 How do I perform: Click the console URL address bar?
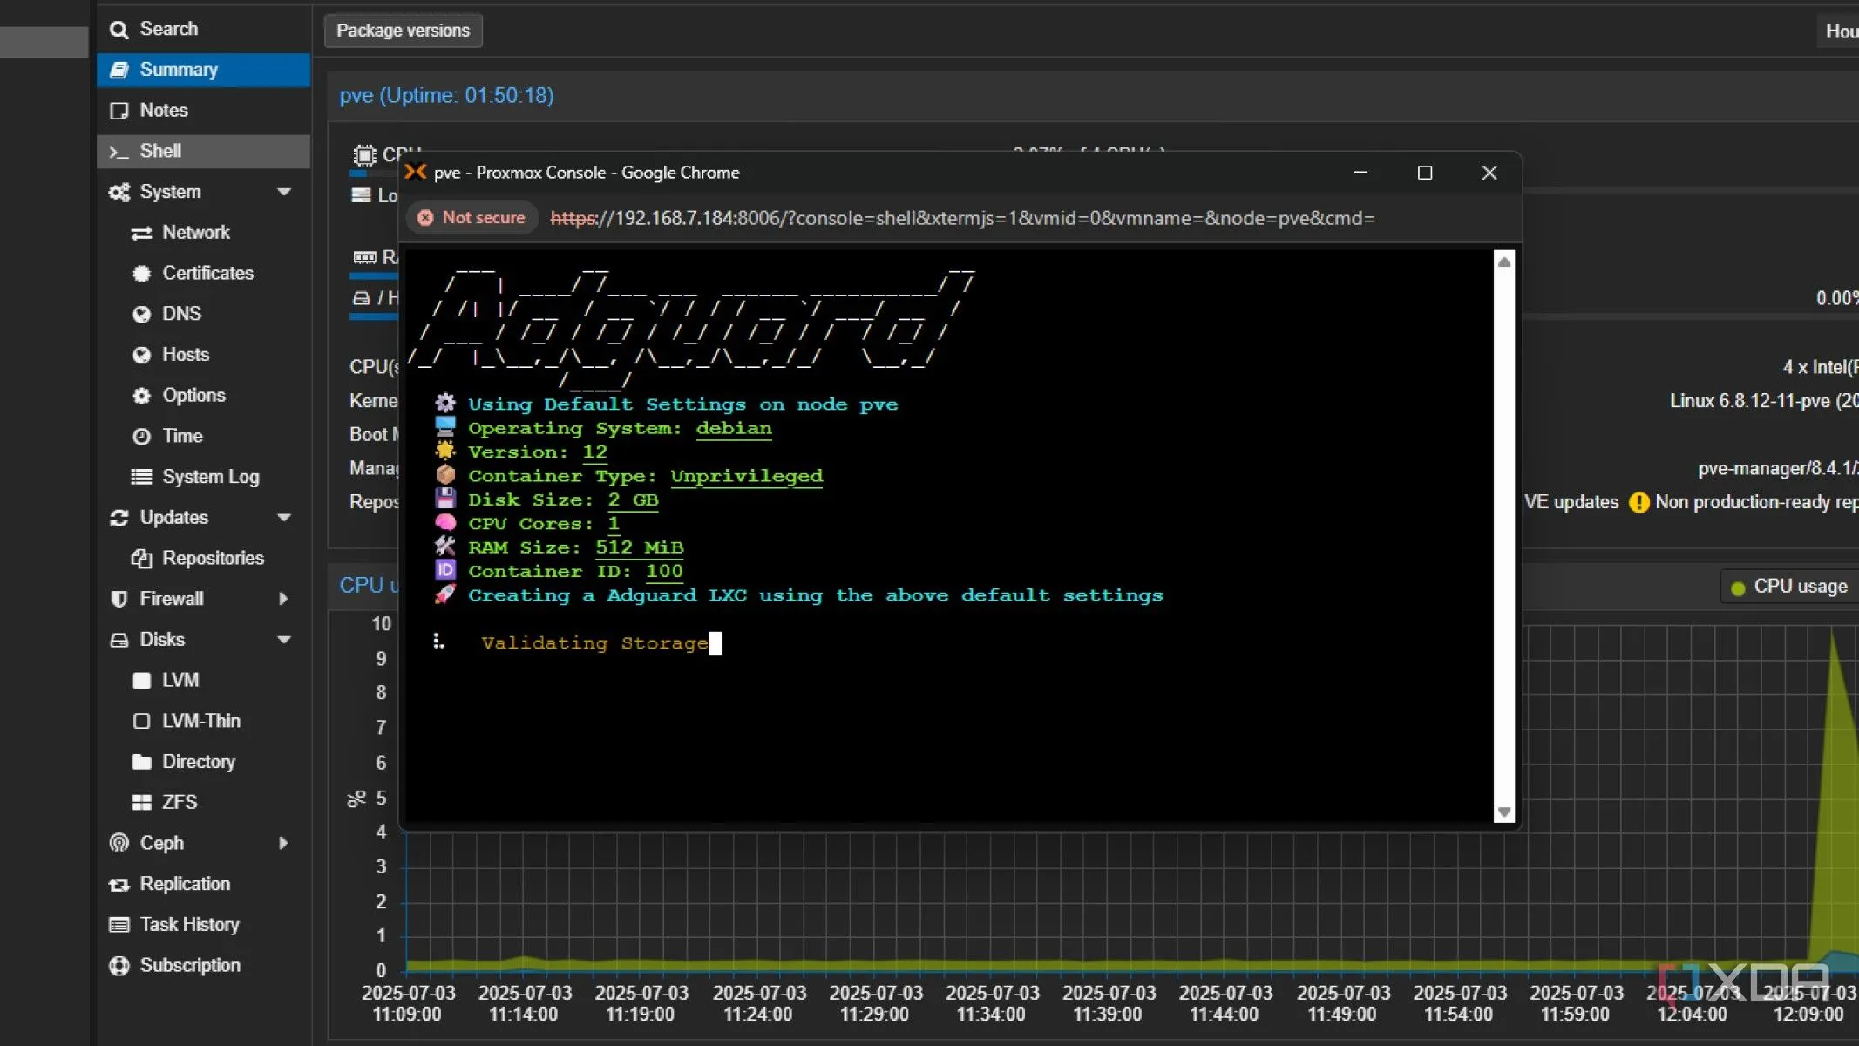[962, 218]
